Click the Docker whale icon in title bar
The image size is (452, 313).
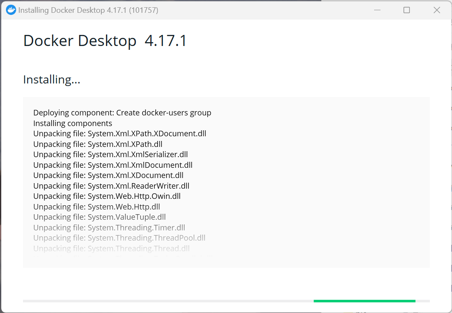[11, 10]
